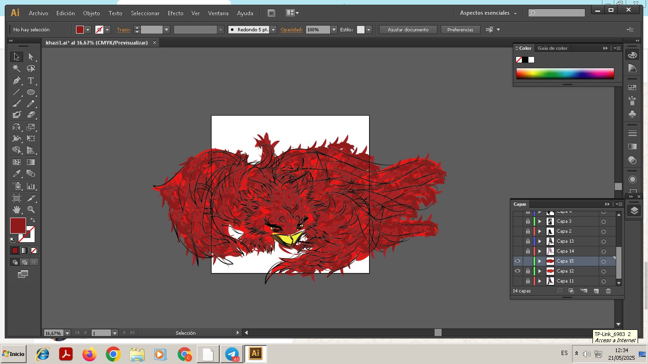Select the Artboard tool
648x364 pixels.
pos(17,198)
